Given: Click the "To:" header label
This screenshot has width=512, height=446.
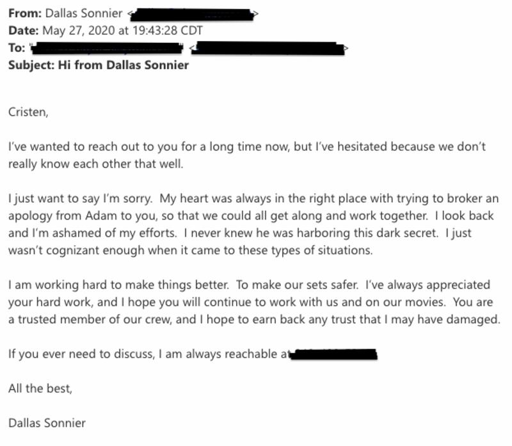Looking at the screenshot, I should click(x=17, y=47).
